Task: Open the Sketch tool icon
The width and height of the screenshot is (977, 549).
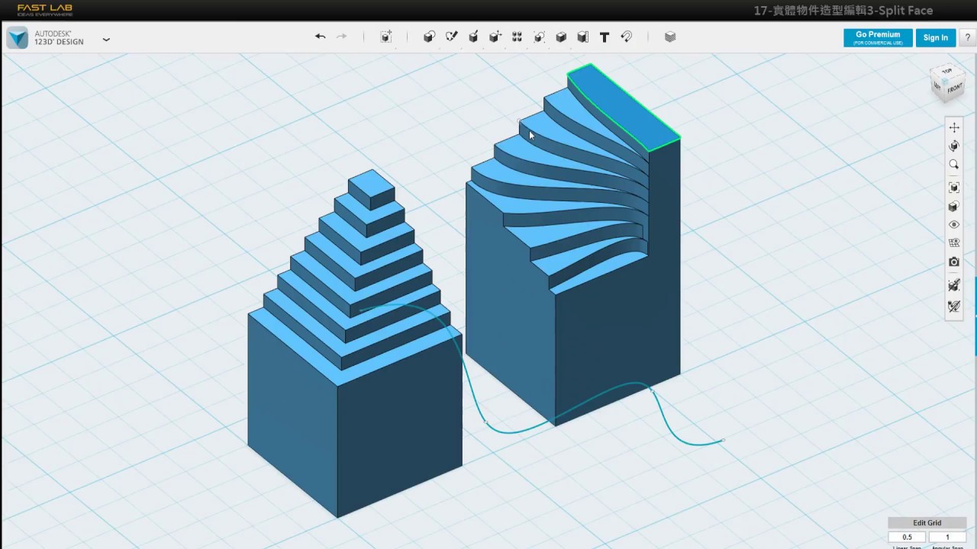Action: [x=451, y=37]
